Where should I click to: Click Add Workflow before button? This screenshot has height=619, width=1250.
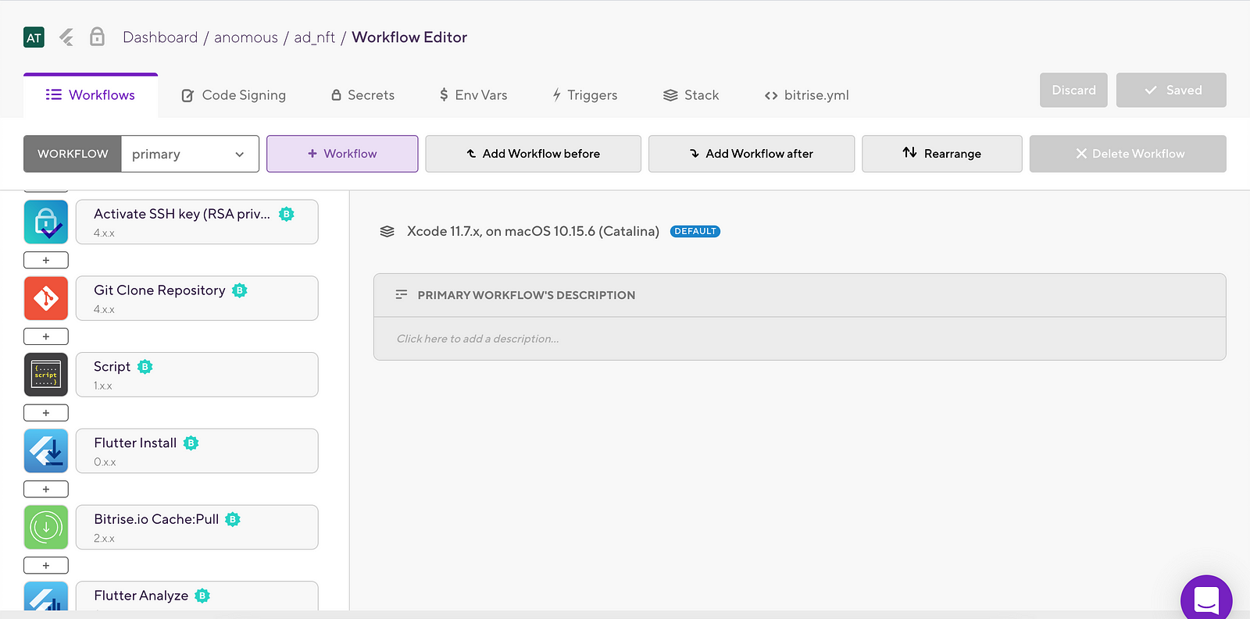533,154
